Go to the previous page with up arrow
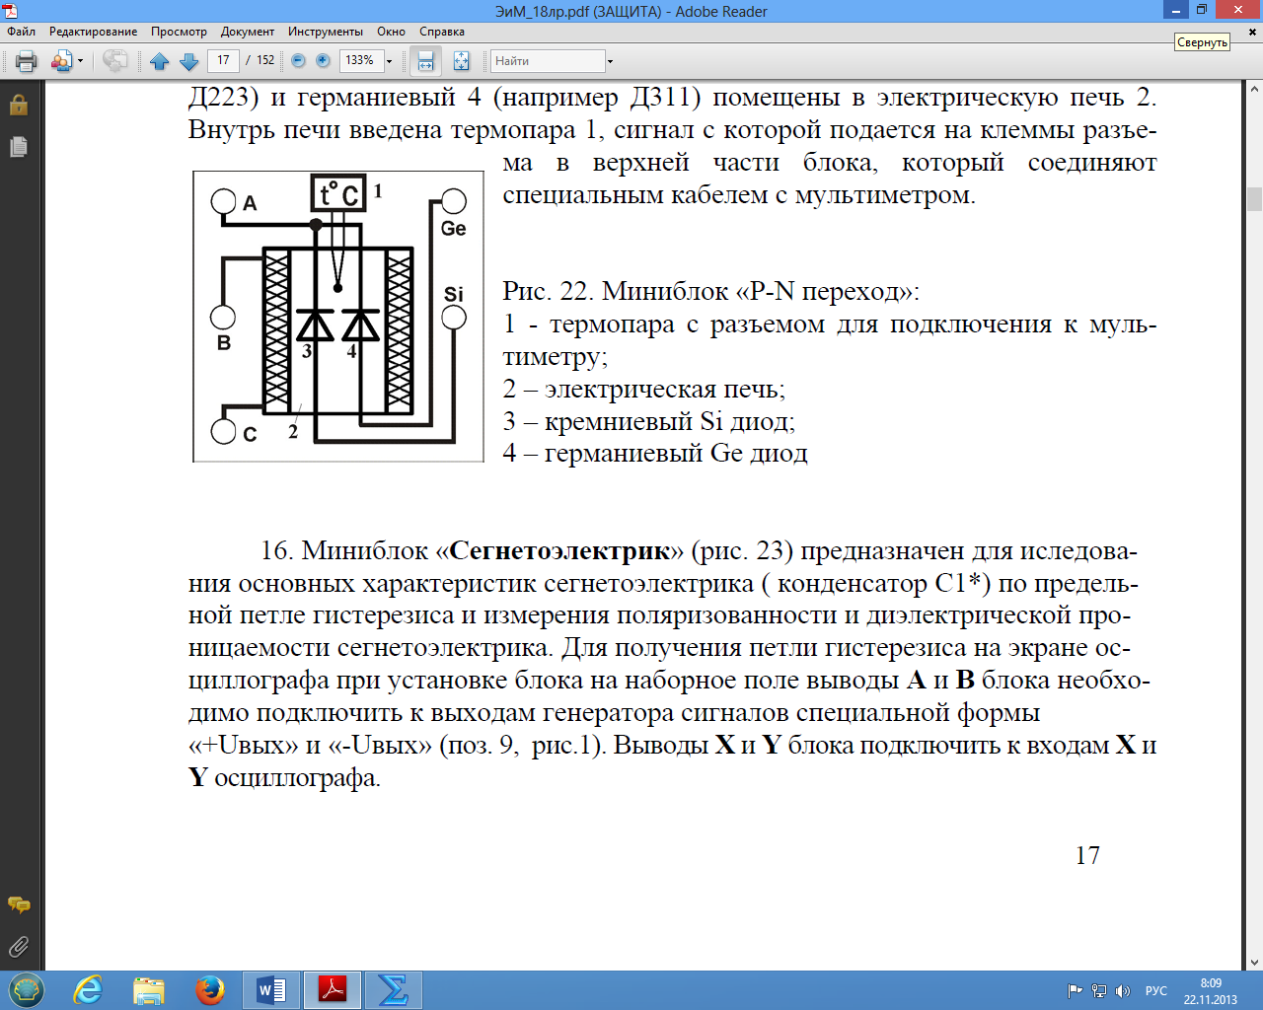1263x1010 pixels. [x=160, y=61]
